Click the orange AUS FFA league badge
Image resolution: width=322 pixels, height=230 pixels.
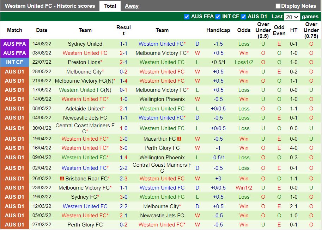pos(14,44)
